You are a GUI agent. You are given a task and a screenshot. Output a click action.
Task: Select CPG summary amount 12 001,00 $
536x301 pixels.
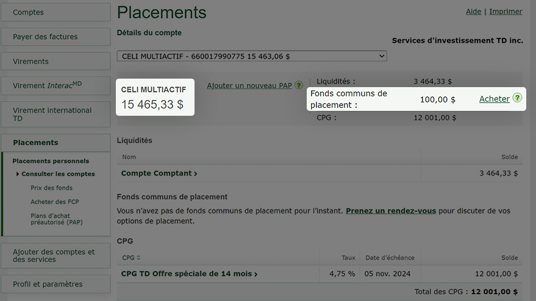tap(435, 118)
